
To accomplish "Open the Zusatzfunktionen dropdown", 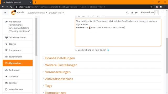I will tap(37, 13).
